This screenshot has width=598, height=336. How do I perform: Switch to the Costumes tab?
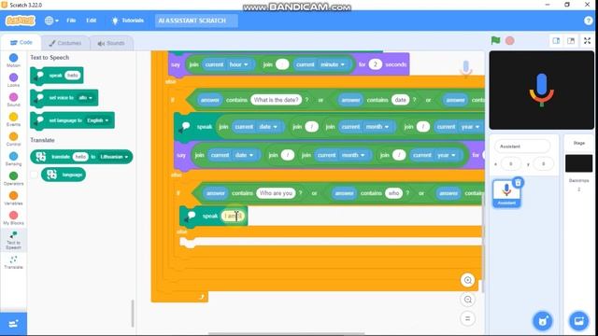click(65, 43)
